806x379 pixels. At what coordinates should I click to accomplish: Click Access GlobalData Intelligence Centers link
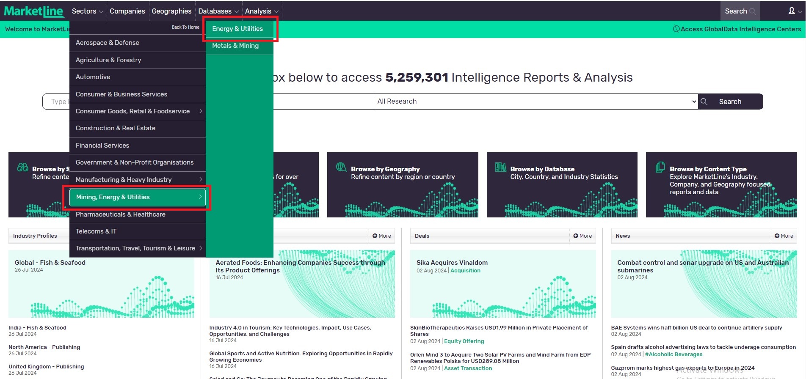[740, 29]
